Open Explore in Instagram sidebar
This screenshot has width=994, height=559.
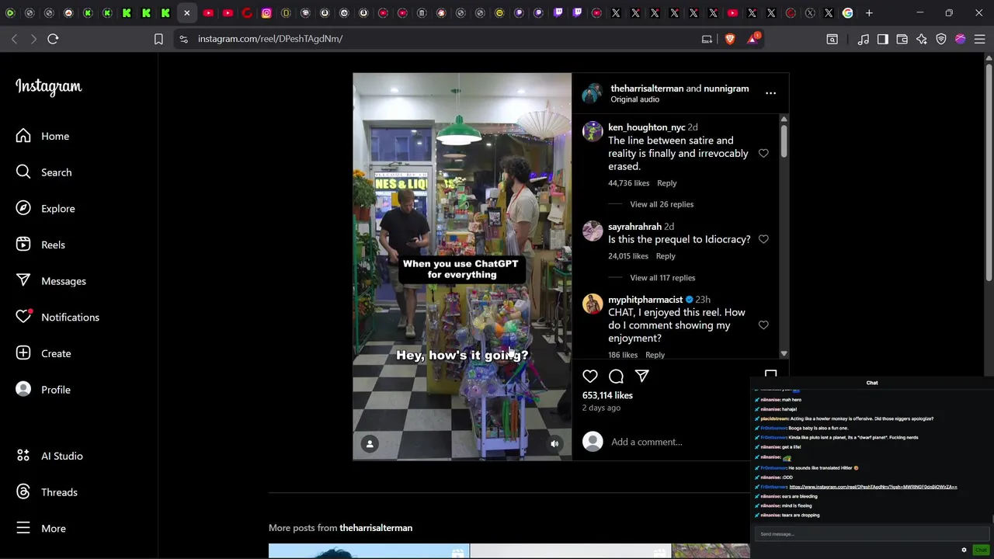(46, 208)
